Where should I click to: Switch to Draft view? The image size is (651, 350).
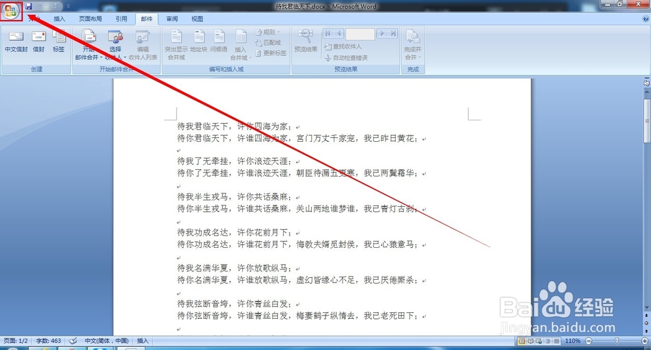point(557,341)
